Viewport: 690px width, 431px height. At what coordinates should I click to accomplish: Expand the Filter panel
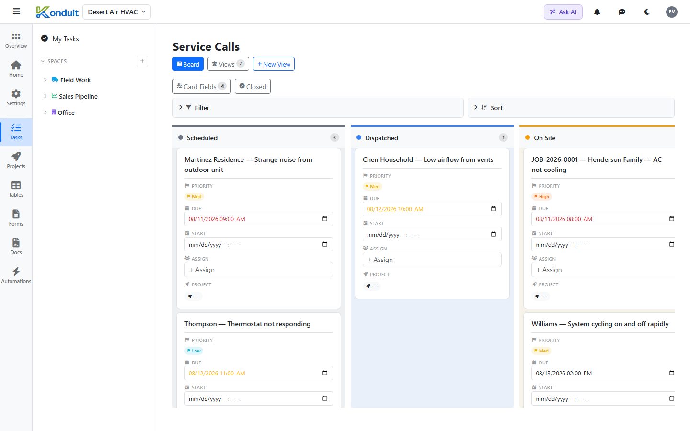click(318, 108)
